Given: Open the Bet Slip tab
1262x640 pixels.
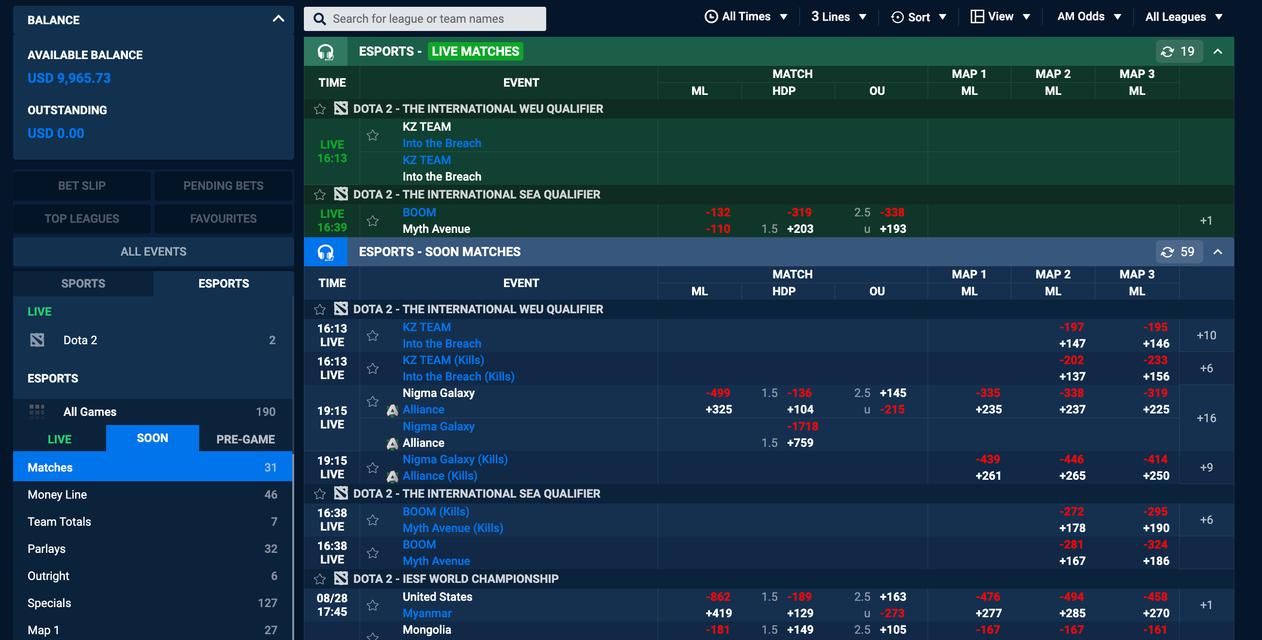Looking at the screenshot, I should (x=82, y=185).
